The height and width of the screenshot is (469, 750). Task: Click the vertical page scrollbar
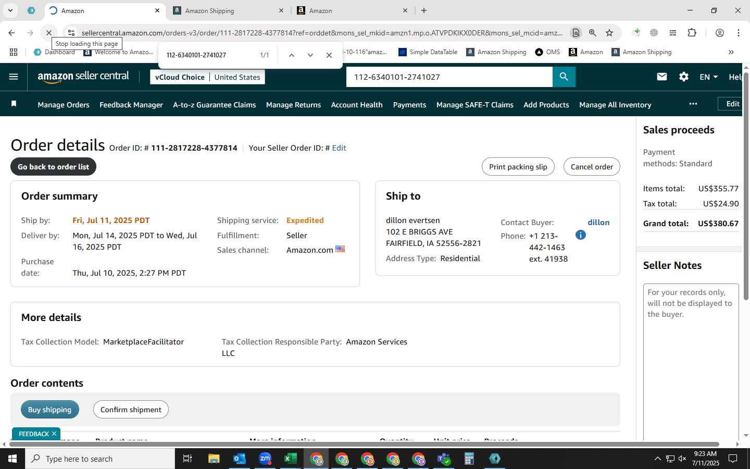[x=746, y=185]
